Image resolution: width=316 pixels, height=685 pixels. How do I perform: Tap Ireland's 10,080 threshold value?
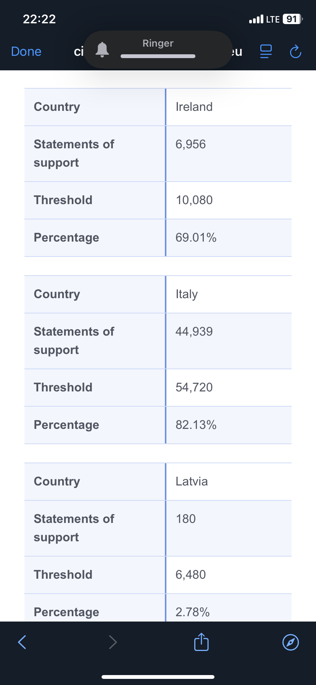(194, 200)
